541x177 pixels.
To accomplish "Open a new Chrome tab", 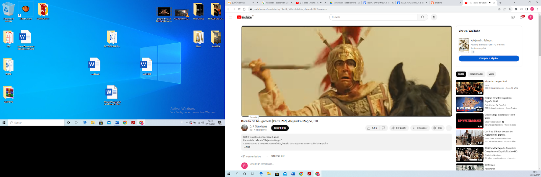I will coord(500,3).
